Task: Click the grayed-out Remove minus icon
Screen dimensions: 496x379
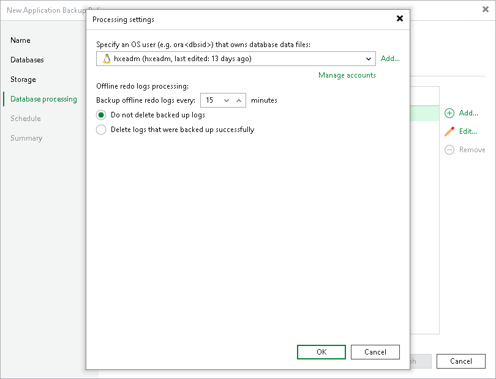Action: point(449,149)
